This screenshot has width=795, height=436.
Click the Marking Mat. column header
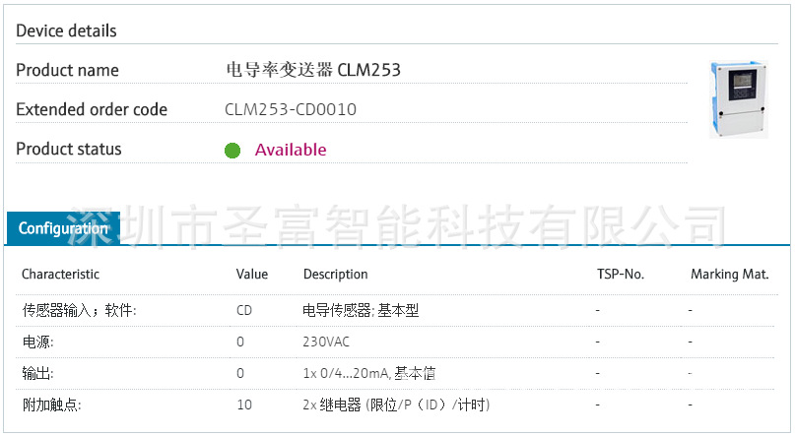click(729, 274)
